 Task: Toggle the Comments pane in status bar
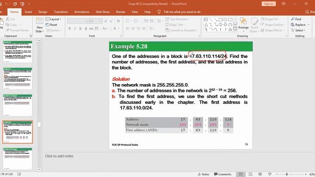pyautogui.click(x=222, y=174)
